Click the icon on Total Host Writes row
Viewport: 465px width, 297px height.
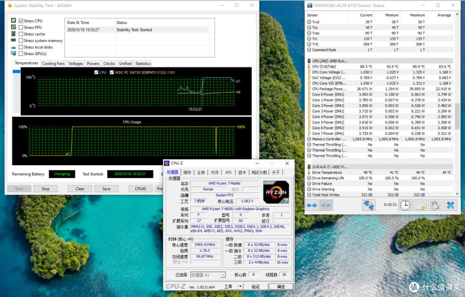click(309, 195)
